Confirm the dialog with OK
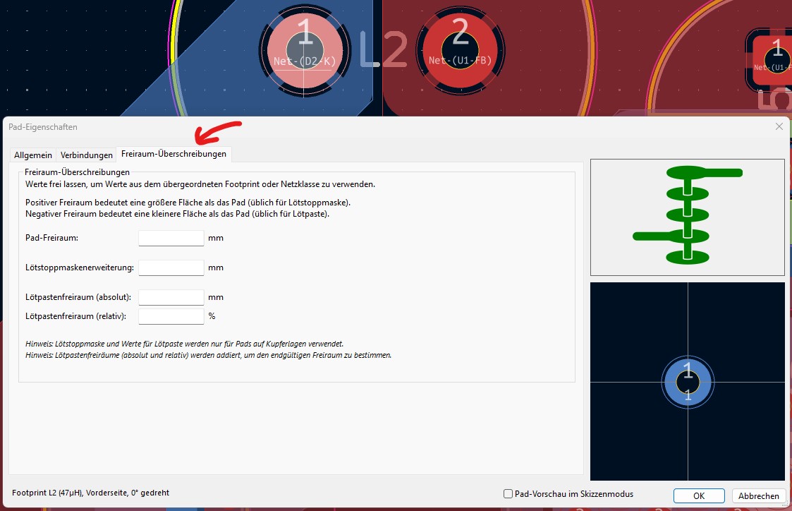Screen dimensions: 792x511 (x=698, y=496)
